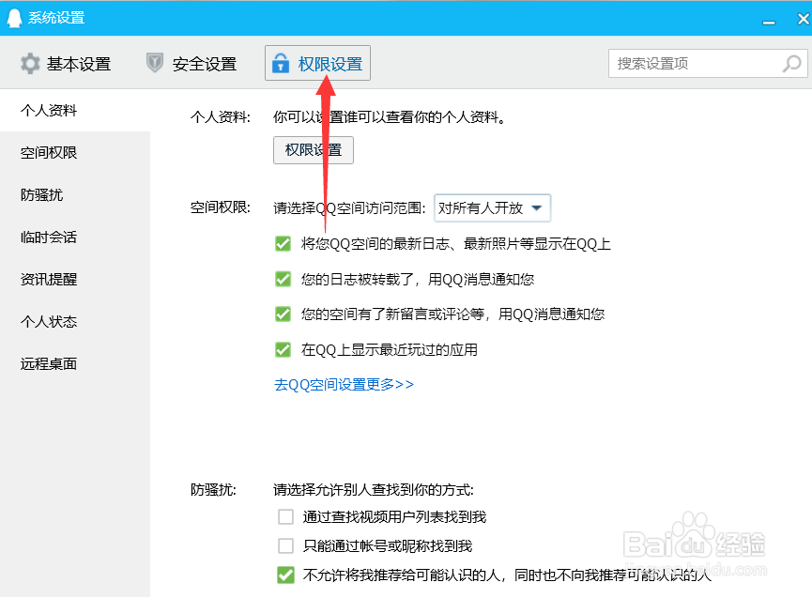Click the shield icon beside 安全设置
Viewport: 812px width, 598px height.
click(154, 63)
